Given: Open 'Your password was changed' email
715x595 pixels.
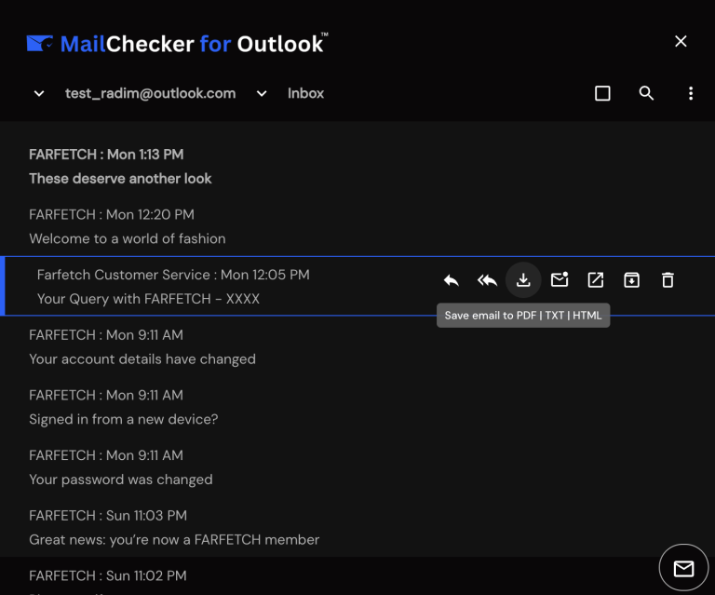Looking at the screenshot, I should pyautogui.click(x=357, y=467).
